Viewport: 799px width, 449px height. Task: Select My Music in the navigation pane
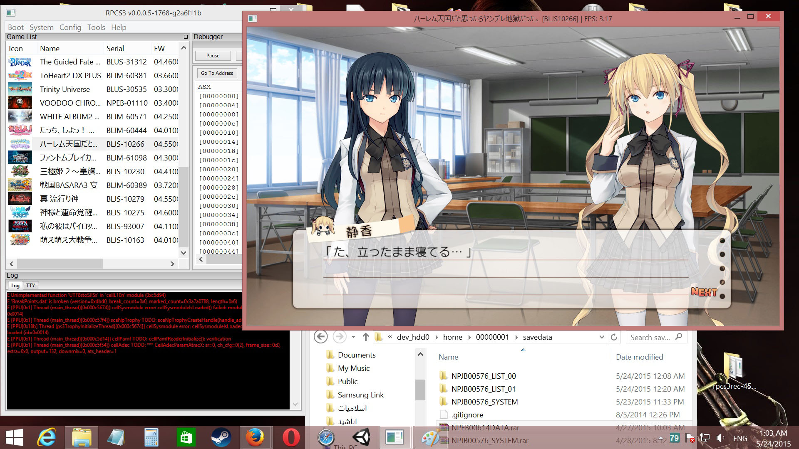click(354, 368)
